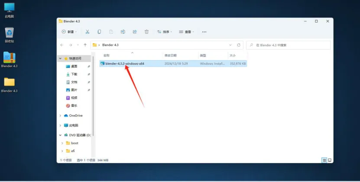Click size cell 352,976 KB

[x=238, y=64]
